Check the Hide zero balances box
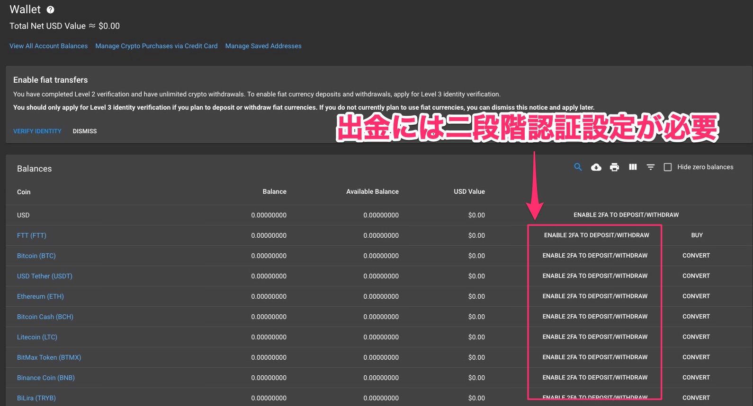753x406 pixels. tap(668, 167)
